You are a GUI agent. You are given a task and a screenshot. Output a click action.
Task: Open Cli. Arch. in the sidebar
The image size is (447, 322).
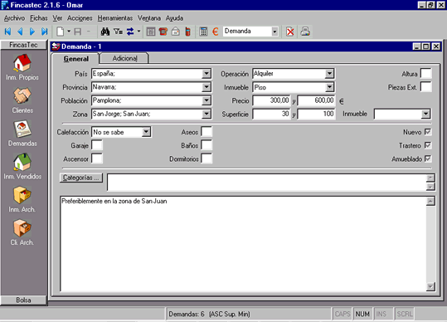(22, 232)
